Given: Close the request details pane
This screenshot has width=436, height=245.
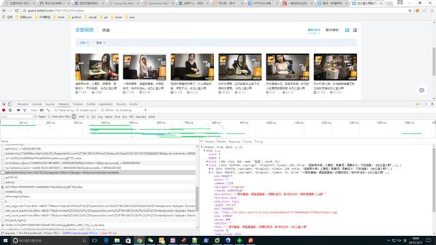Looking at the screenshot, I should [202, 142].
